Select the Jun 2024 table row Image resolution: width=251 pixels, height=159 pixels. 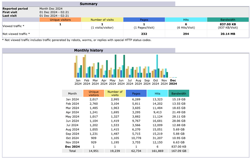[x=125, y=121]
